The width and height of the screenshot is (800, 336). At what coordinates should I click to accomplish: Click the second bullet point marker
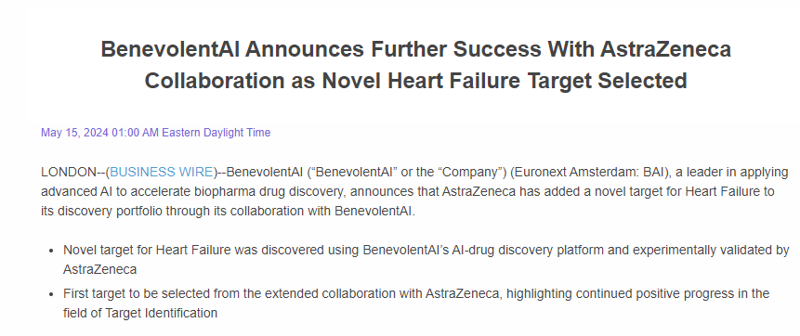click(51, 295)
